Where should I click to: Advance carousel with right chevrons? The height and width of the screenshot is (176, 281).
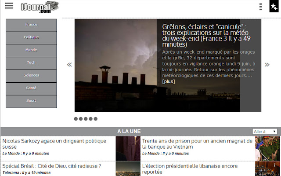tap(267, 65)
